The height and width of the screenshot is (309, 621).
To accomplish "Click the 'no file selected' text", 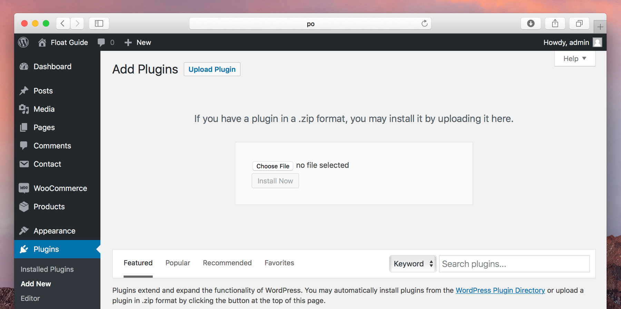I will [323, 165].
